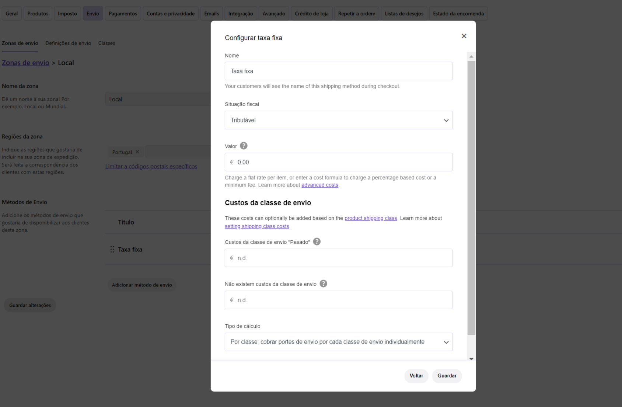Click Limitar a códigos postais específicos
This screenshot has height=407, width=622.
click(x=151, y=166)
